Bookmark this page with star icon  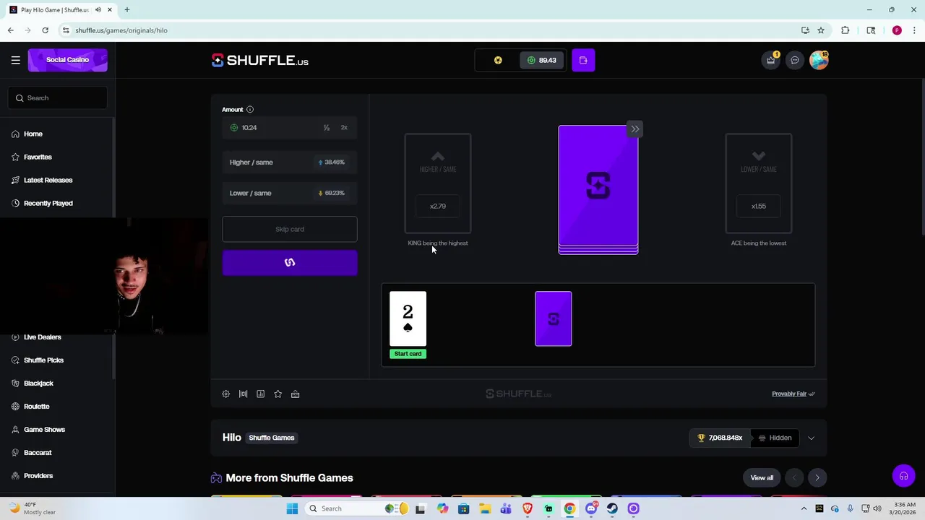click(x=821, y=30)
